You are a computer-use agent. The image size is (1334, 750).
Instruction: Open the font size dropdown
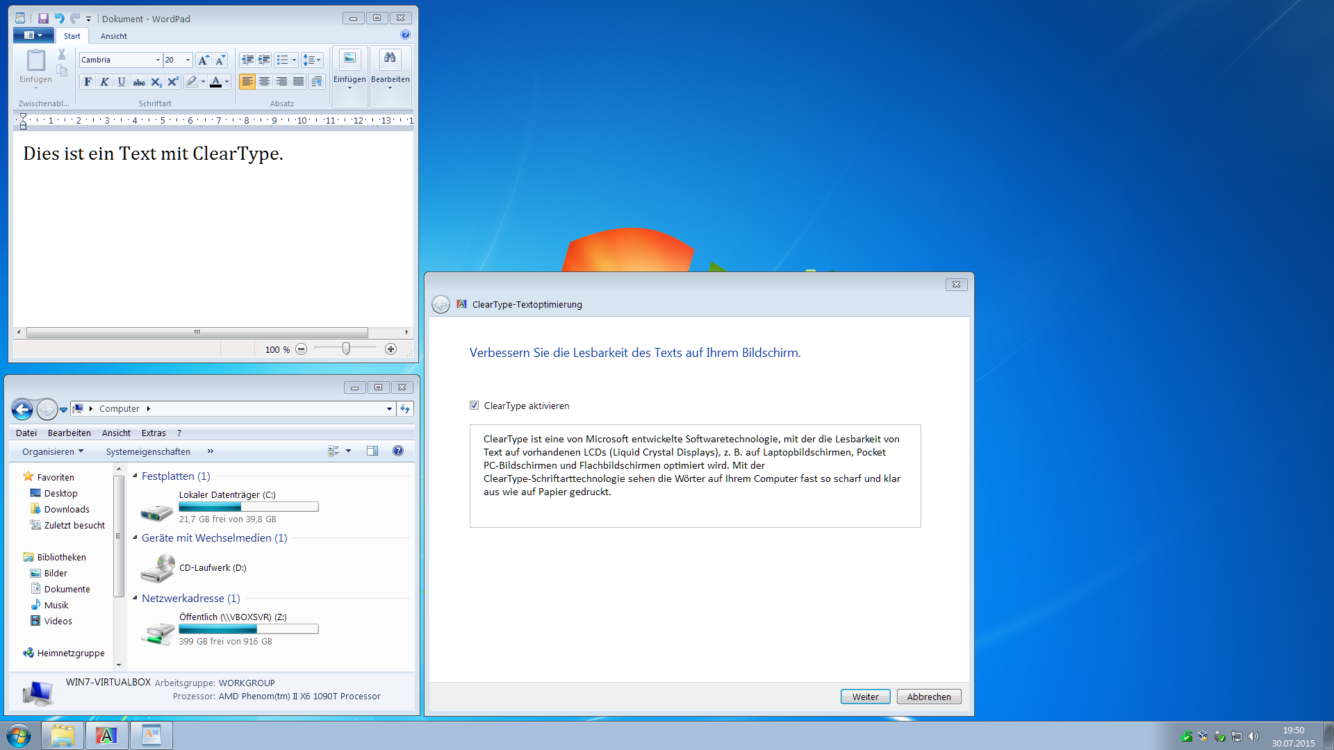click(188, 60)
